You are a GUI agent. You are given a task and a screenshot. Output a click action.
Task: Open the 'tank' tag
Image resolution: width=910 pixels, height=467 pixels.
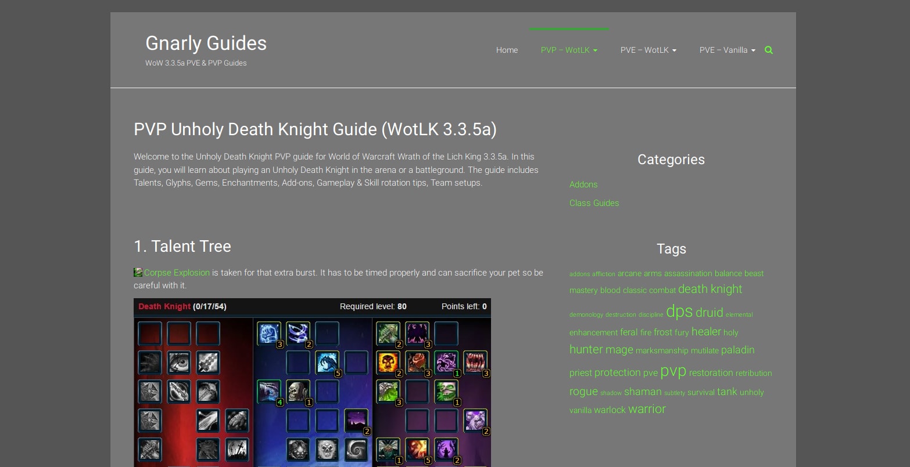point(727,392)
